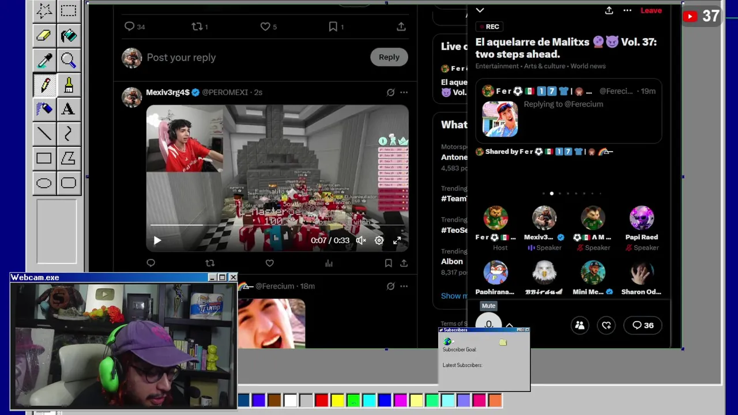Viewport: 738px width, 415px height.
Task: Click the YouTube icon beside 37
Action: (x=690, y=16)
